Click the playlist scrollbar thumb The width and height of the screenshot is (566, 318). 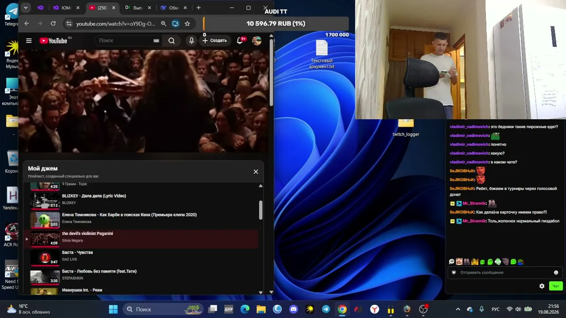click(260, 210)
